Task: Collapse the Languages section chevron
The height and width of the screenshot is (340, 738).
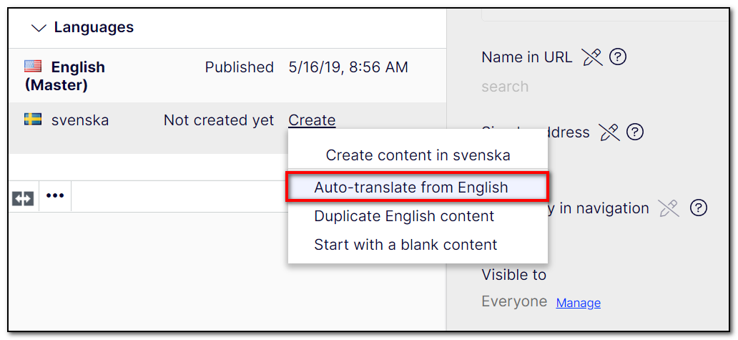Action: (x=39, y=28)
